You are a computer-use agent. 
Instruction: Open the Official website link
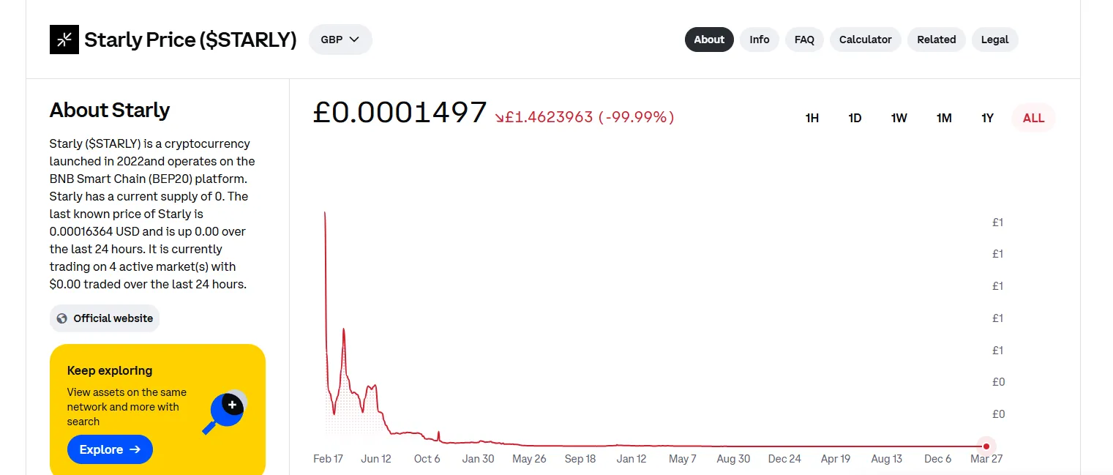coord(105,318)
